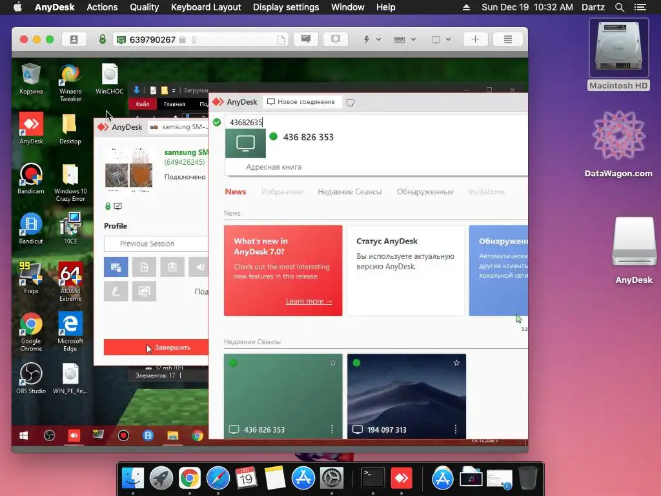
Task: Launch AnyDesk shortcut on remote desktop
Action: click(x=31, y=129)
